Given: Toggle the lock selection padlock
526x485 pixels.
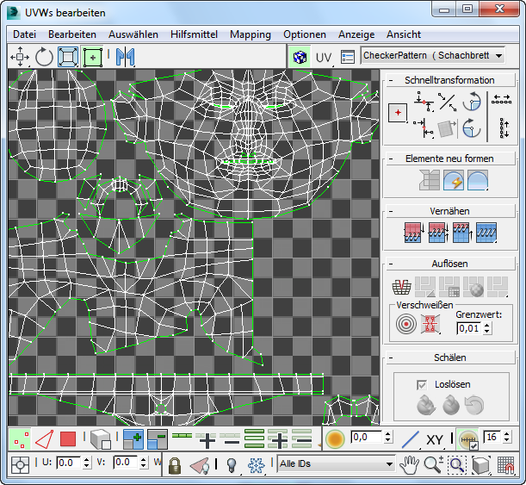Looking at the screenshot, I should 175,464.
